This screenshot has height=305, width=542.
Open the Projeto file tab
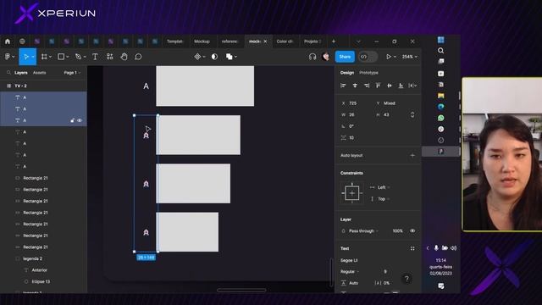point(312,42)
